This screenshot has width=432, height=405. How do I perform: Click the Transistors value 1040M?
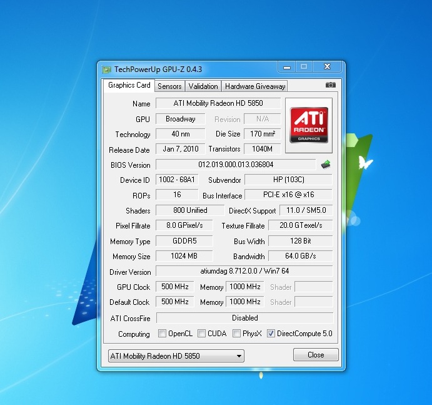263,149
